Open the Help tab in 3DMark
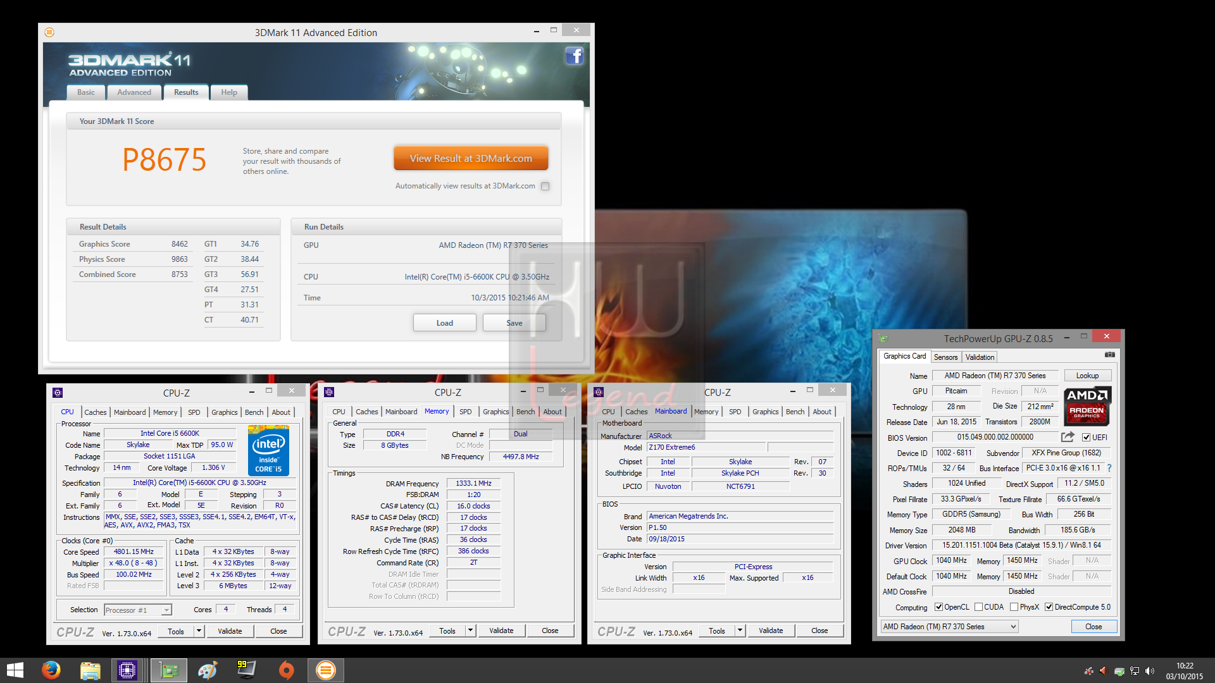 pos(229,92)
